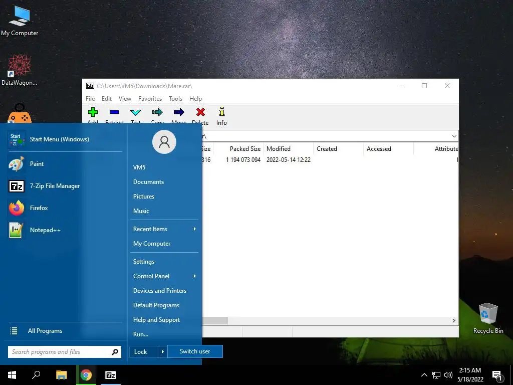Click the Search programs and files field
The image size is (513, 385).
pyautogui.click(x=59, y=352)
